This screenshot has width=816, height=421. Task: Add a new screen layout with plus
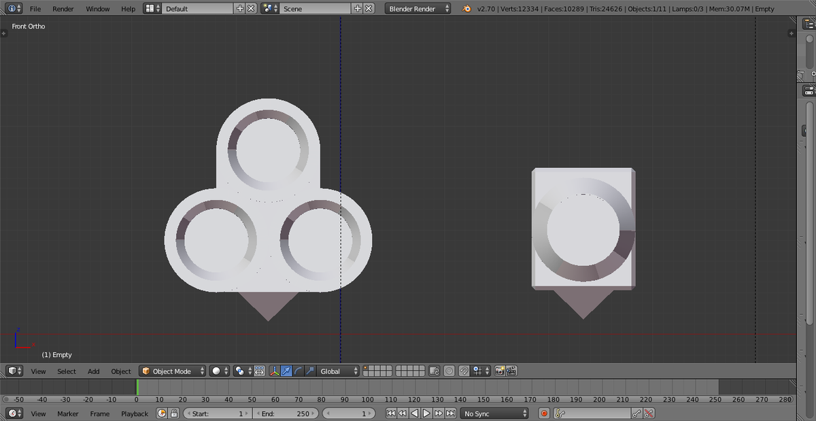point(239,9)
